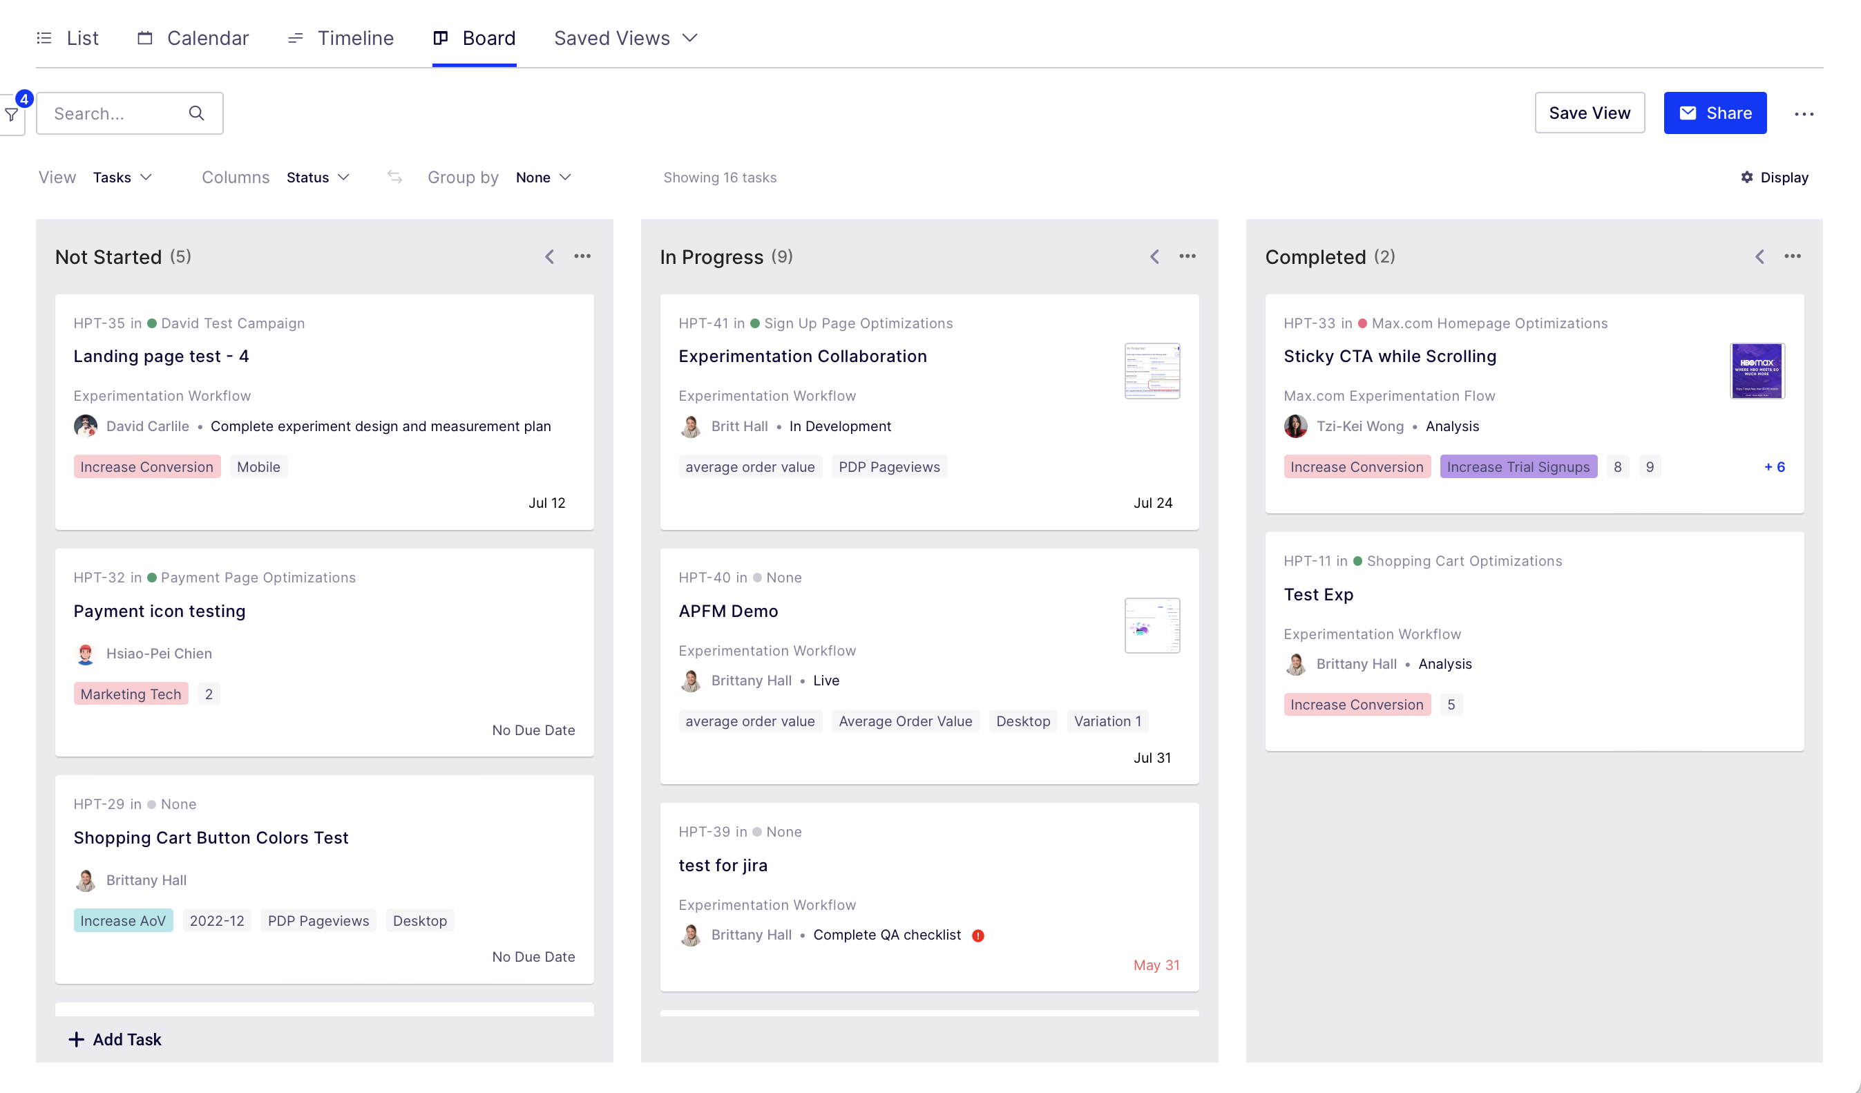1861x1093 pixels.
Task: Click the List view icon
Action: click(46, 38)
